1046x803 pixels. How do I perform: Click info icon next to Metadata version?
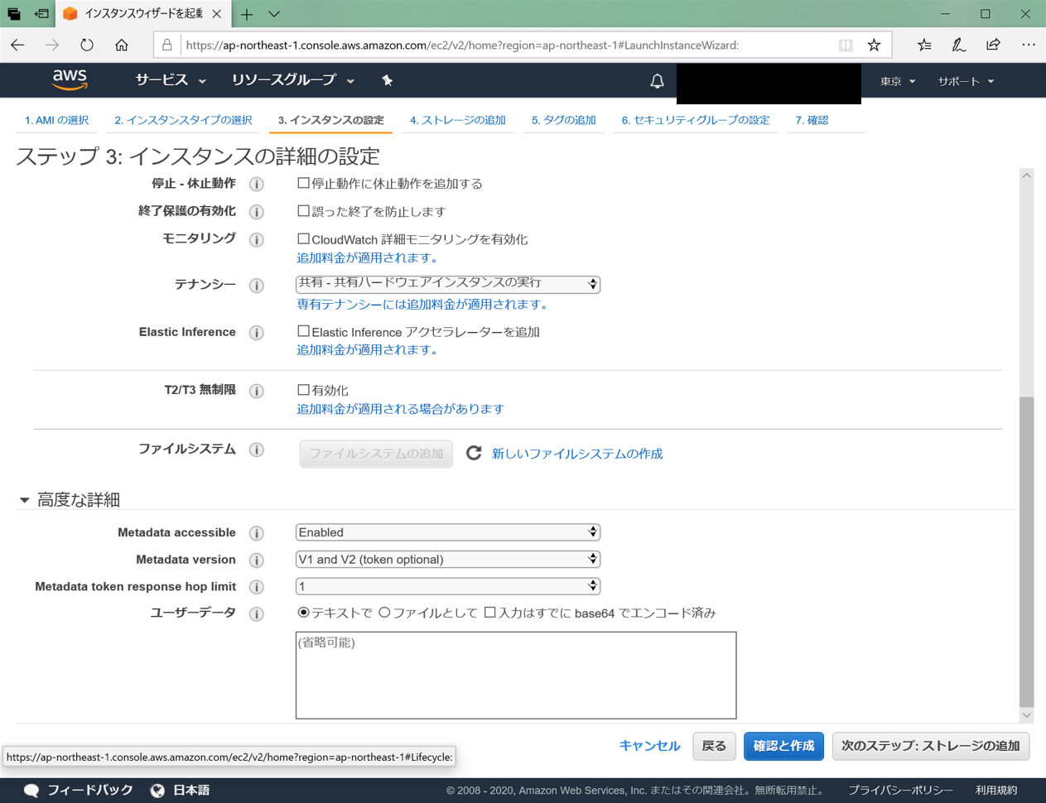[257, 560]
